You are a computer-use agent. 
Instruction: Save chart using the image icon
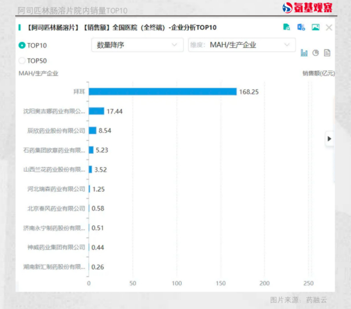316,27
